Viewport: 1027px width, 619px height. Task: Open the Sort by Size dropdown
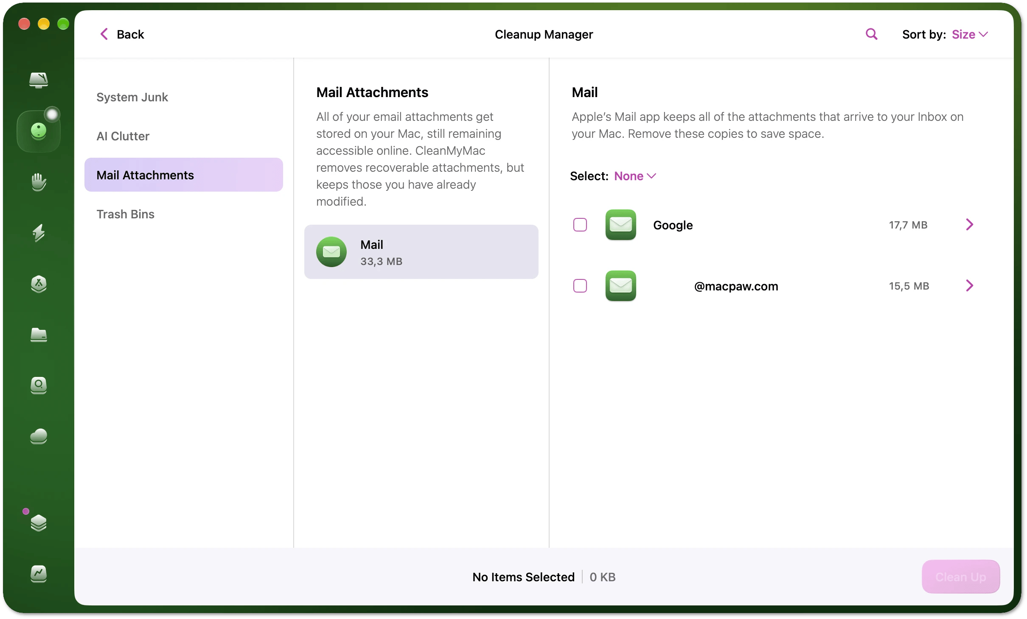coord(970,34)
